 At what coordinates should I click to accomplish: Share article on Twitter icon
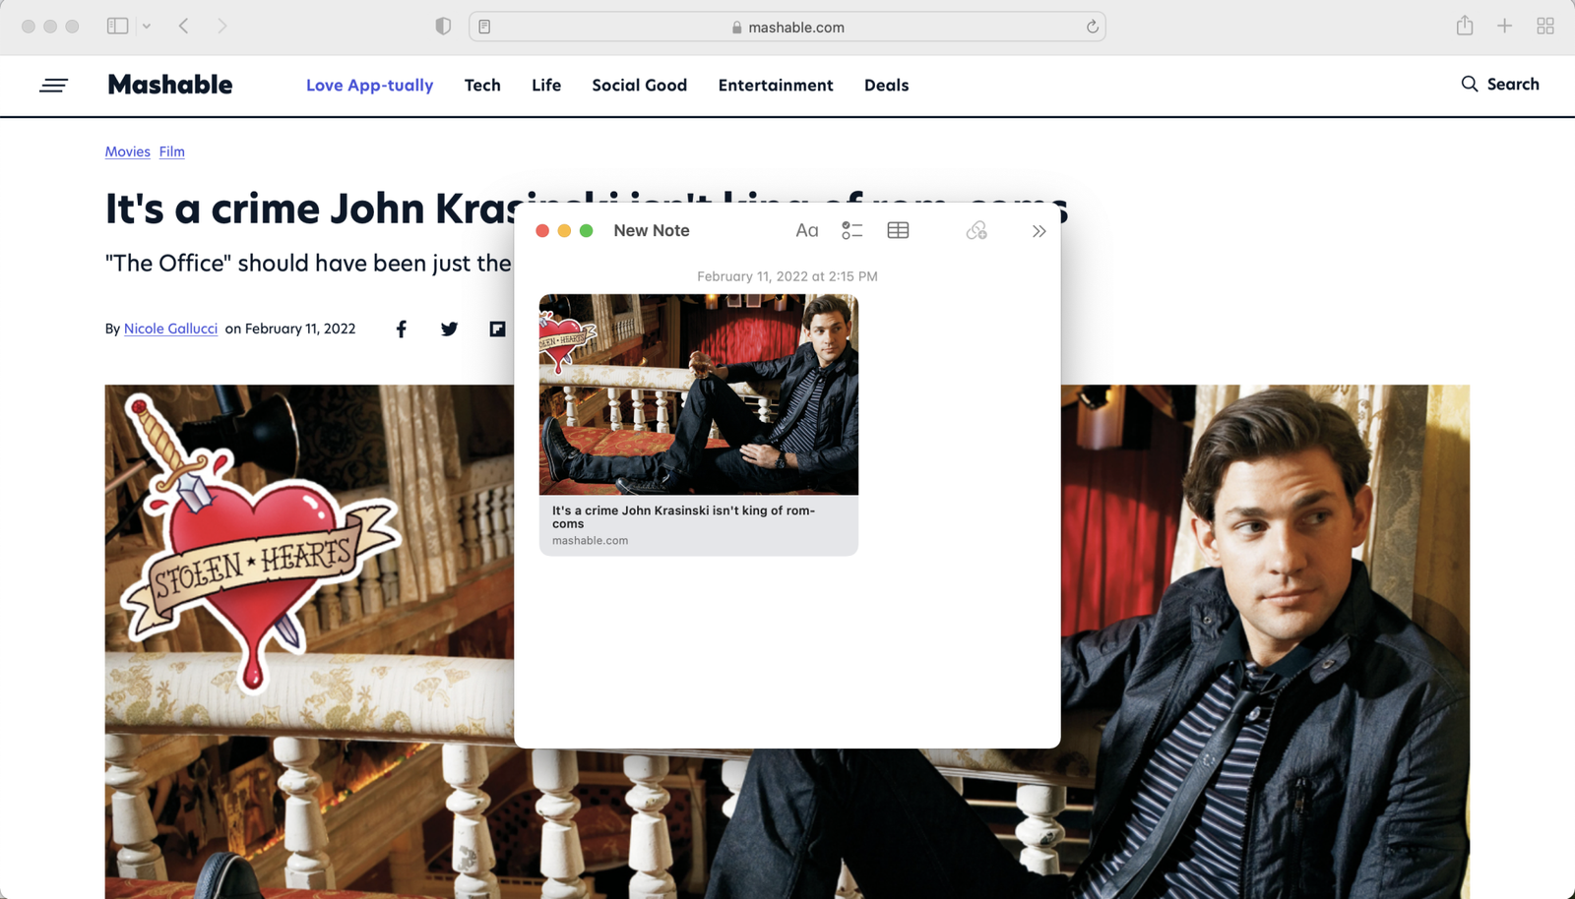(449, 329)
